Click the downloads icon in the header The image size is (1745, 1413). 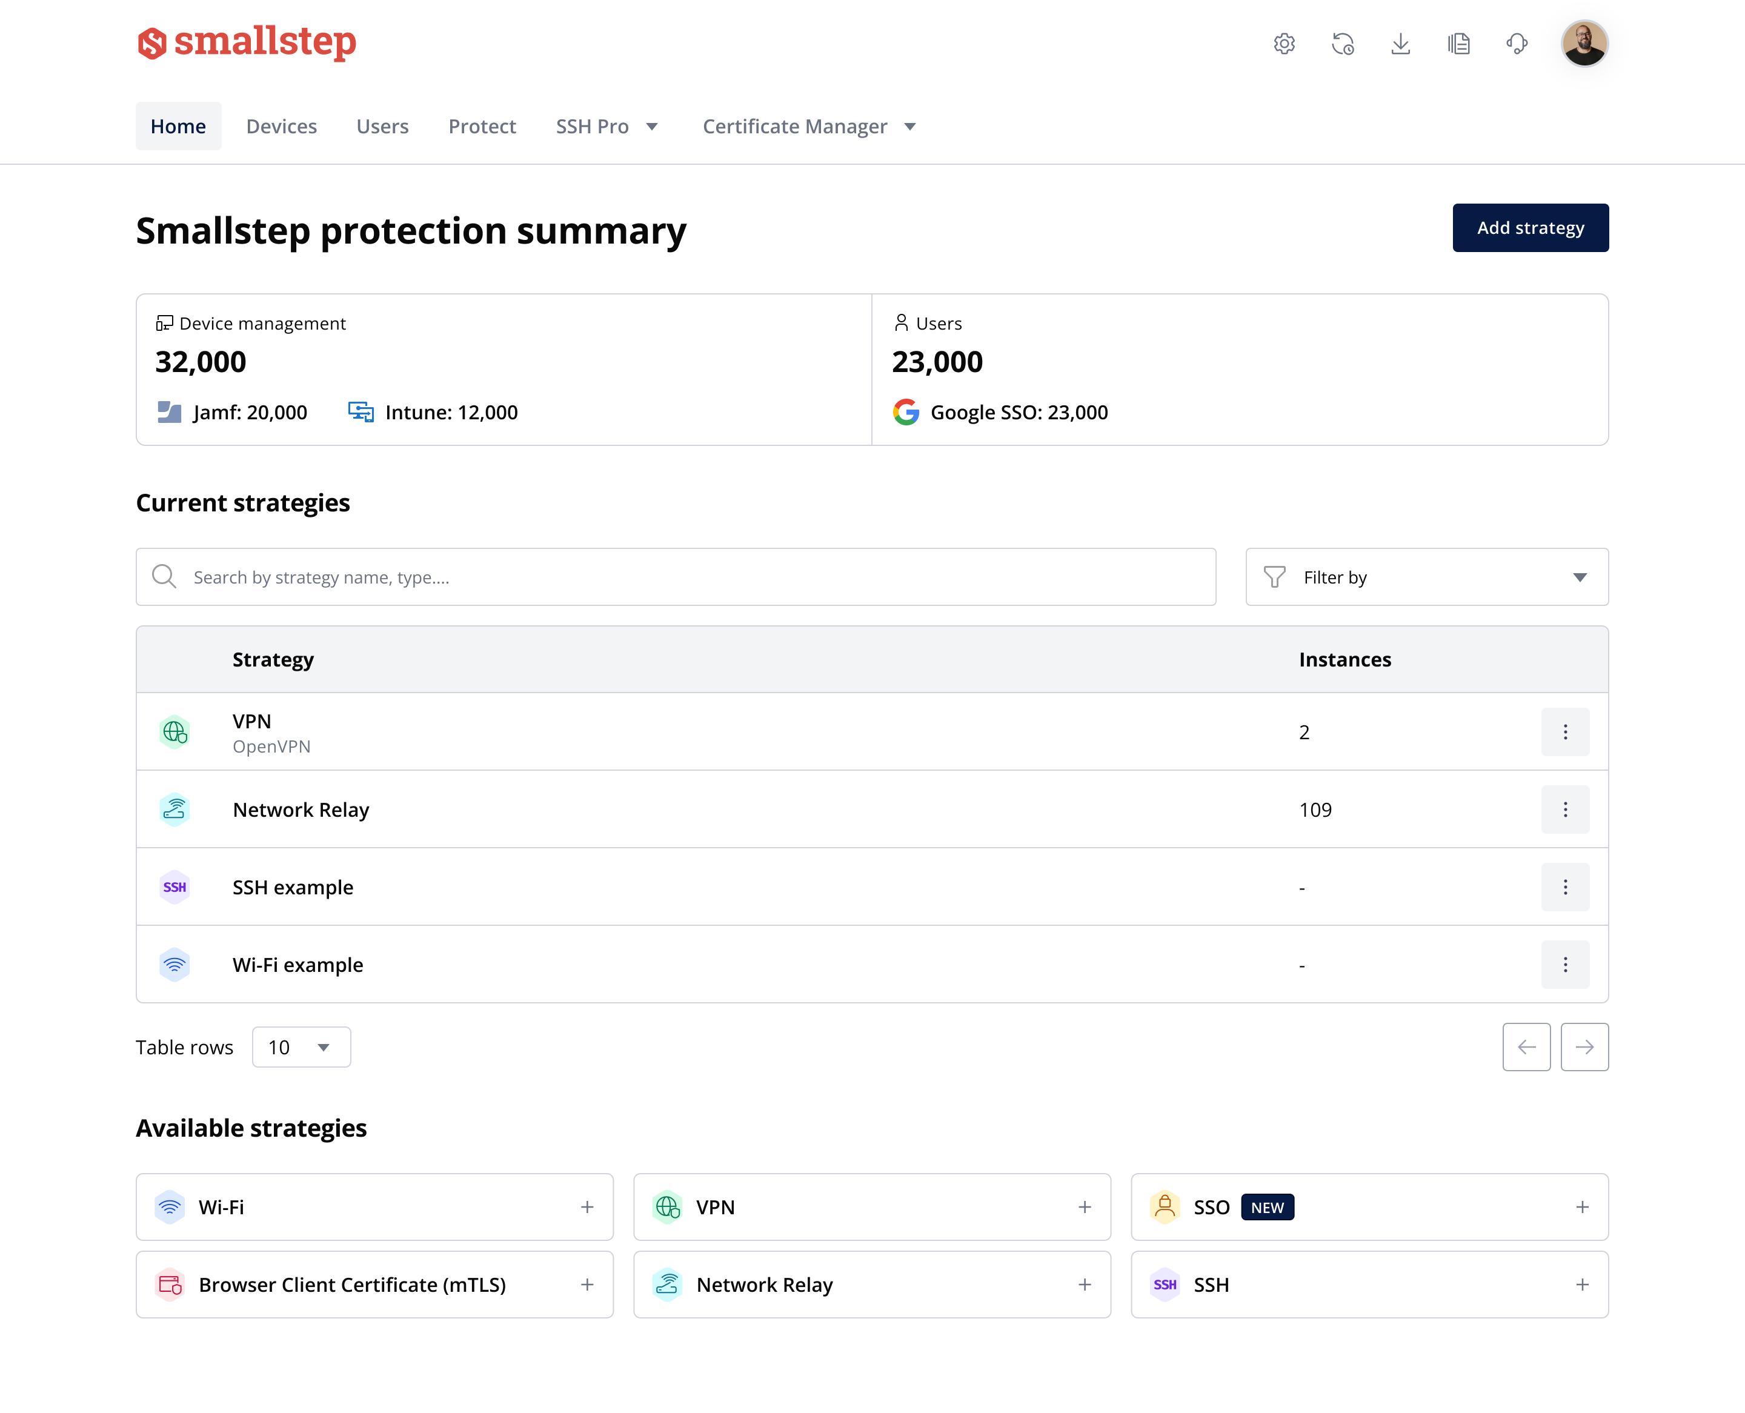tap(1401, 44)
